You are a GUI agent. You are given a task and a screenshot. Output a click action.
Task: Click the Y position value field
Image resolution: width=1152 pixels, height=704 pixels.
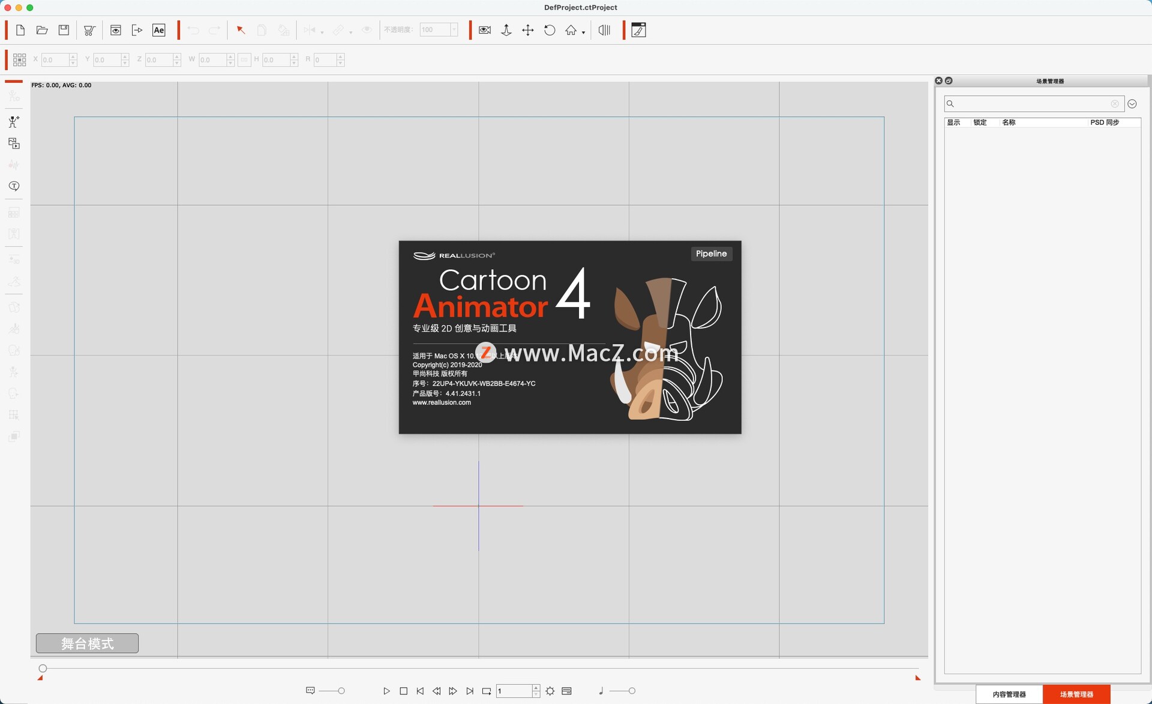107,59
